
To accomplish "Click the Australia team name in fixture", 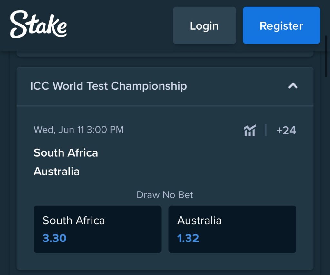I will coord(56,172).
